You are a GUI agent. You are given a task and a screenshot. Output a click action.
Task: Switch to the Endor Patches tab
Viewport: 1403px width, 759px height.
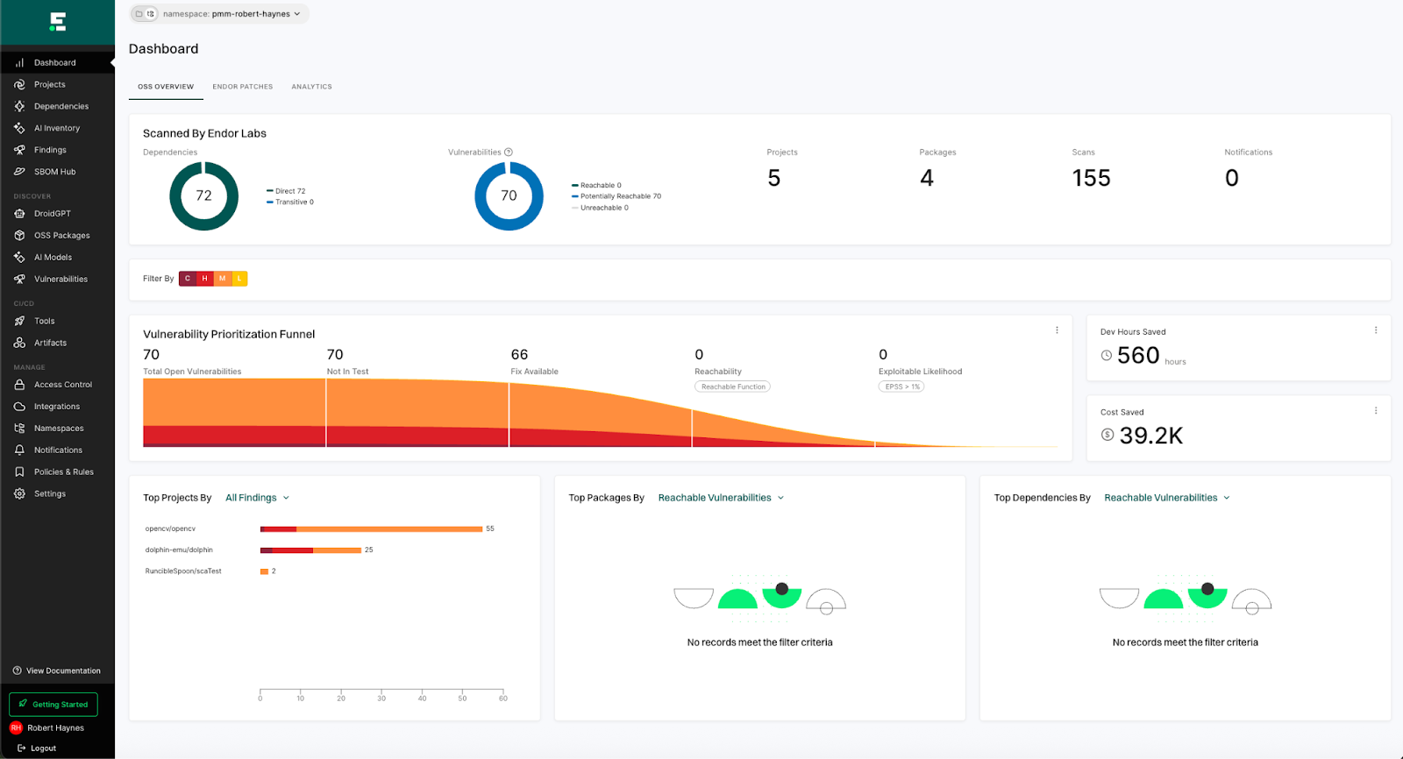click(243, 87)
